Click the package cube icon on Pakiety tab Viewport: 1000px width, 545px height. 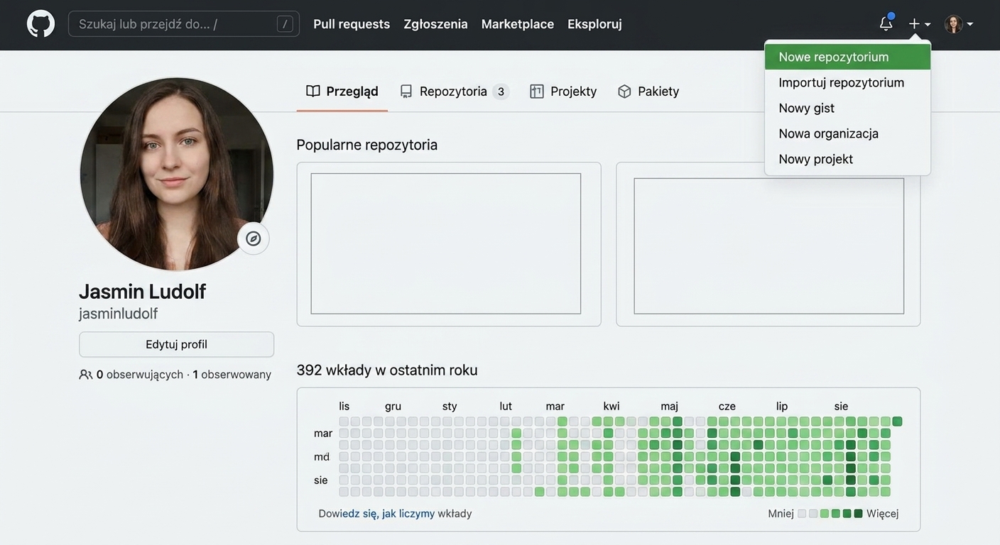(624, 92)
